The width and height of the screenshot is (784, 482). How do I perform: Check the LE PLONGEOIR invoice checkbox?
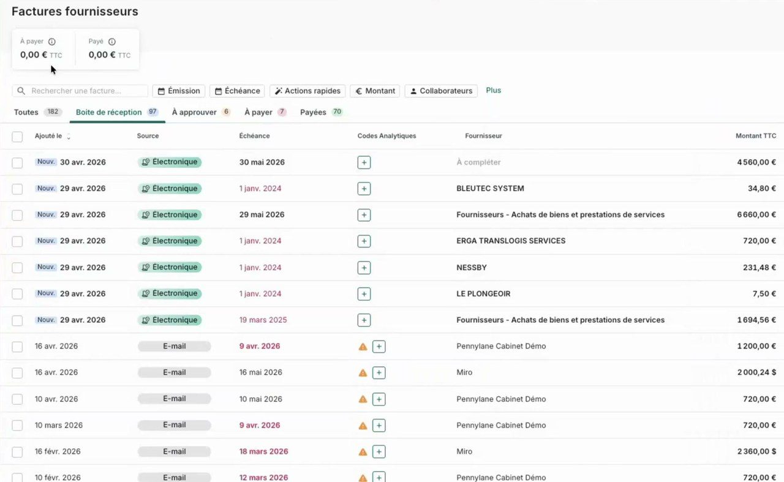tap(17, 295)
